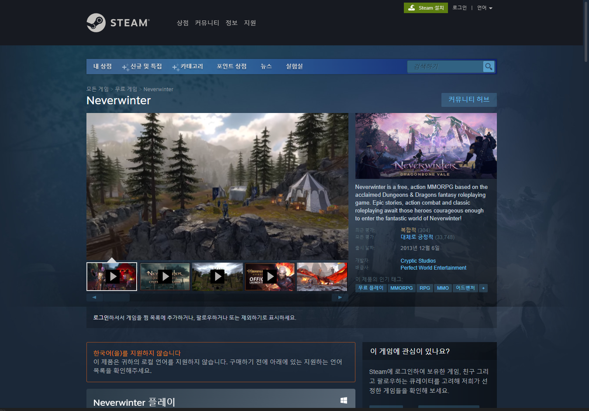Click the main forest camp screenshot
Image resolution: width=589 pixels, height=411 pixels.
tap(217, 186)
